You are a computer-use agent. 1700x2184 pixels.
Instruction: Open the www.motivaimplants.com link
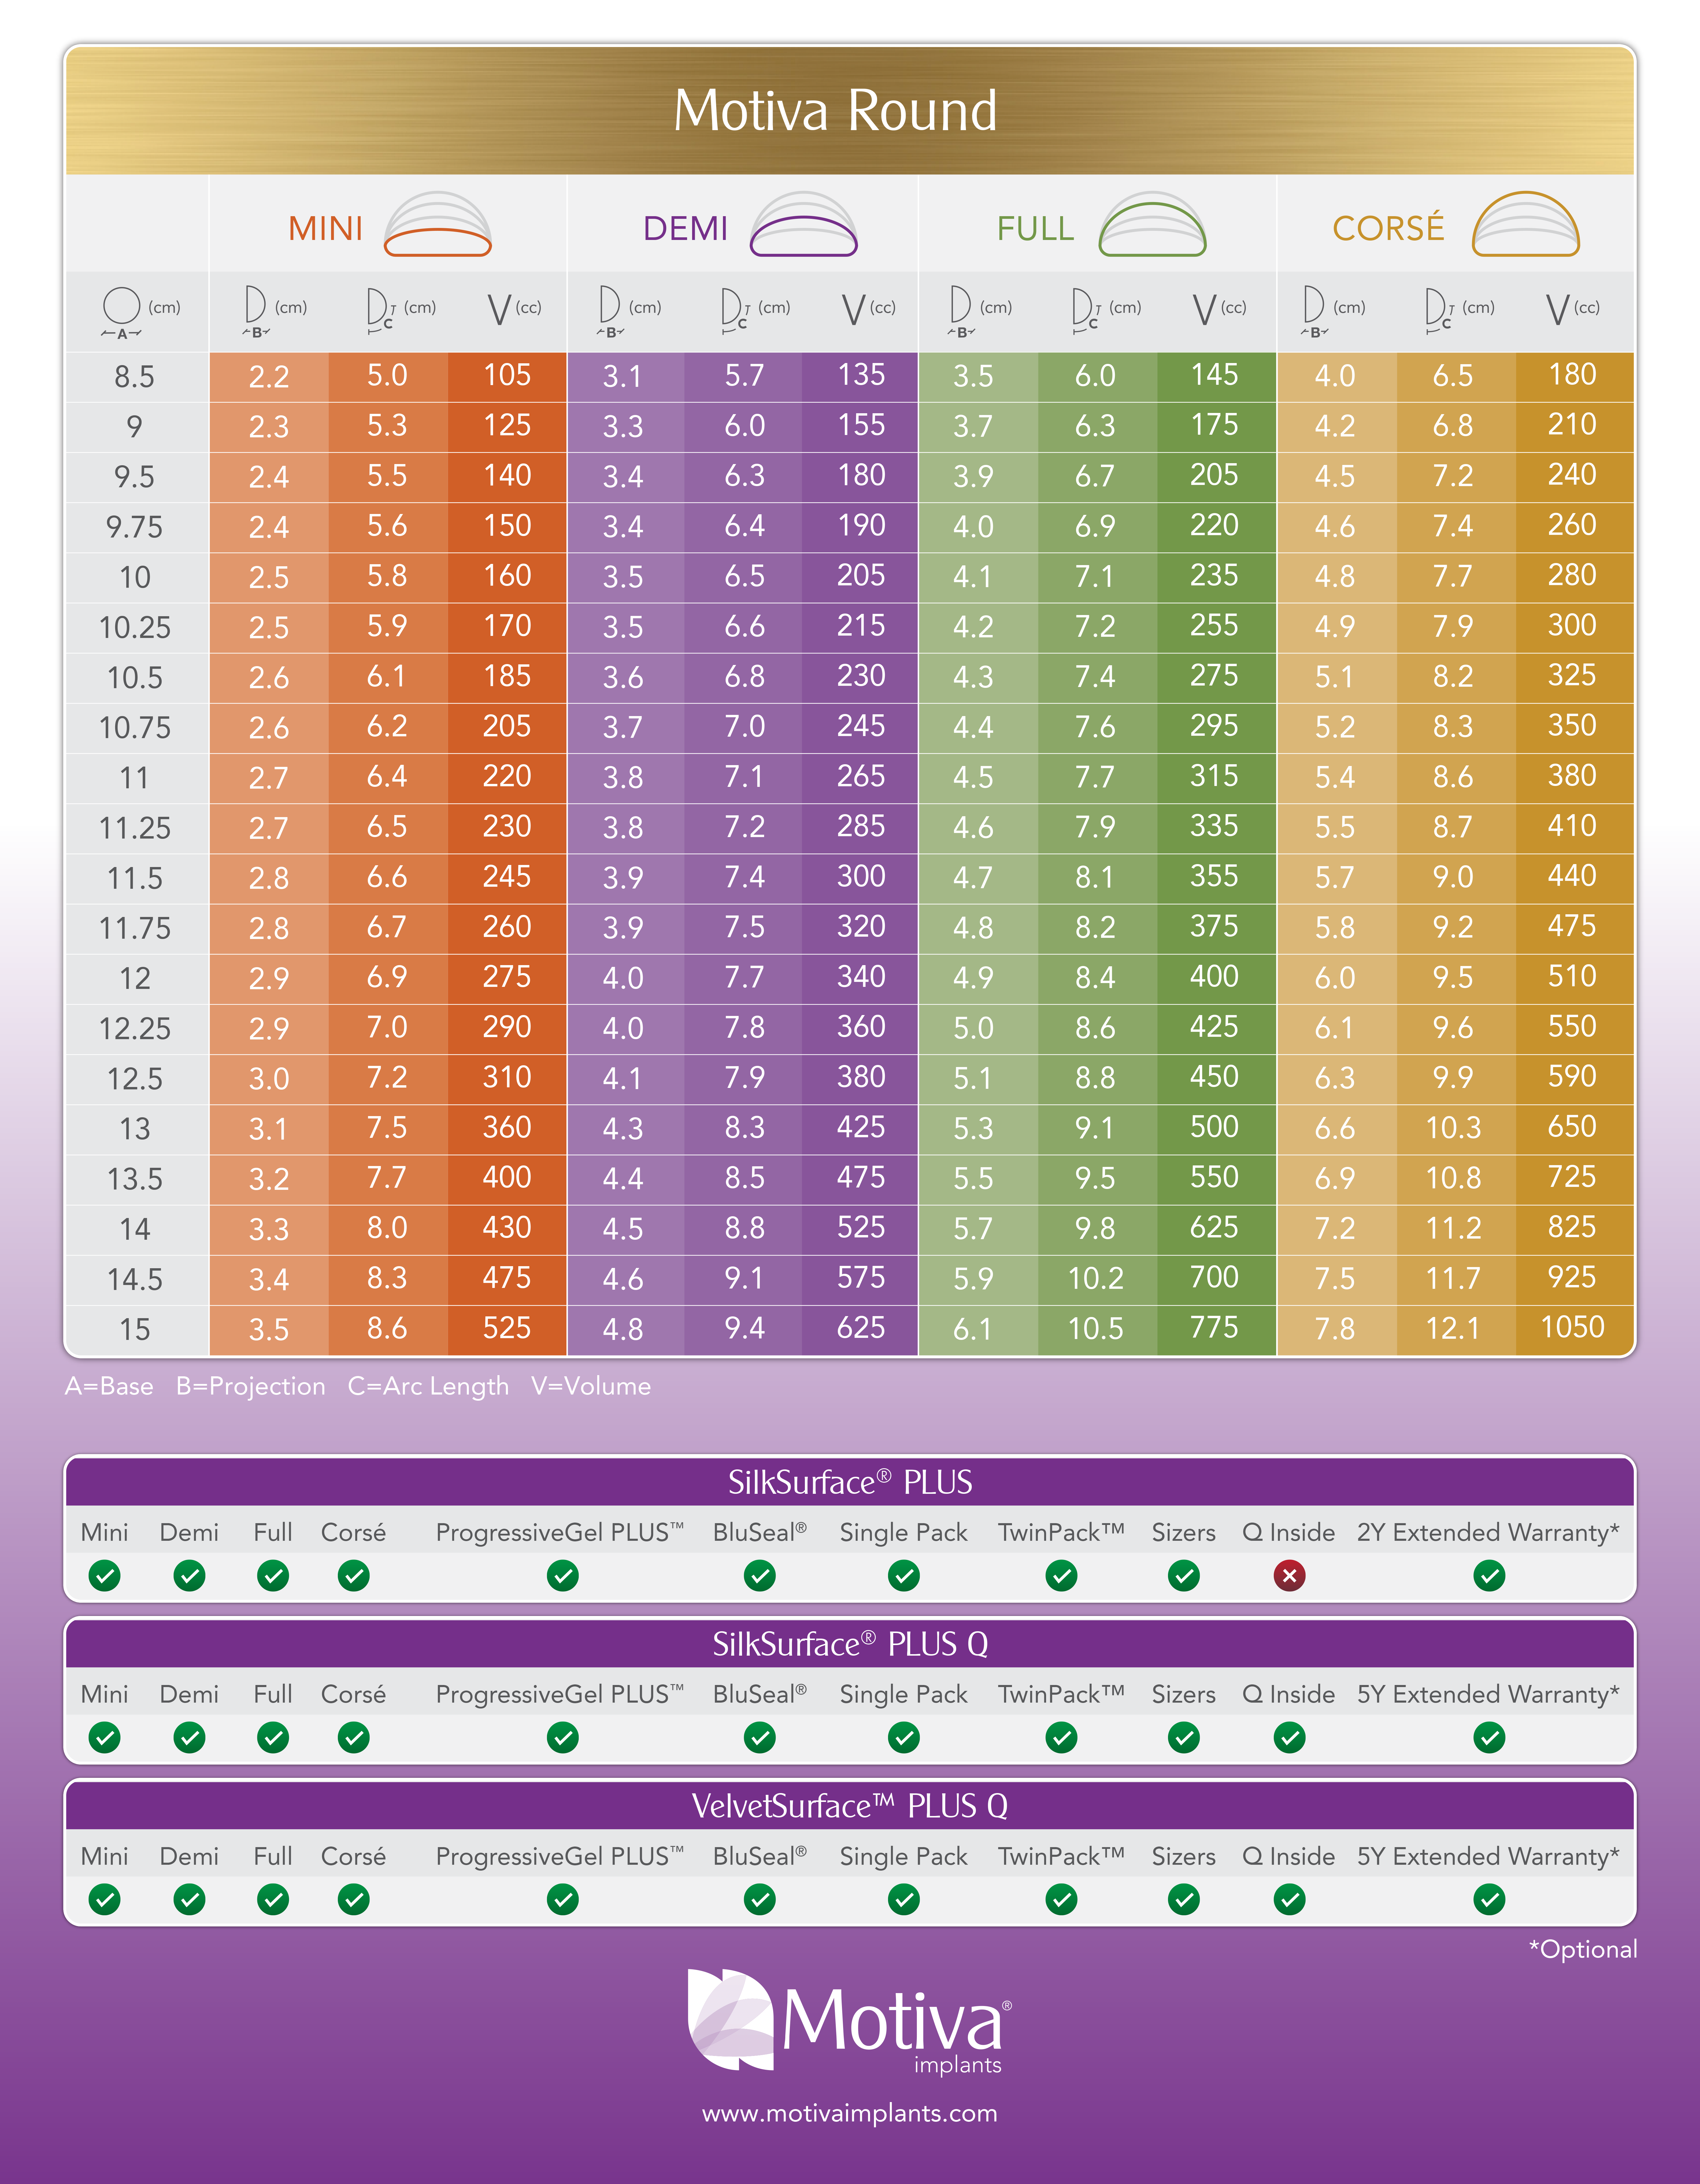pyautogui.click(x=850, y=2113)
